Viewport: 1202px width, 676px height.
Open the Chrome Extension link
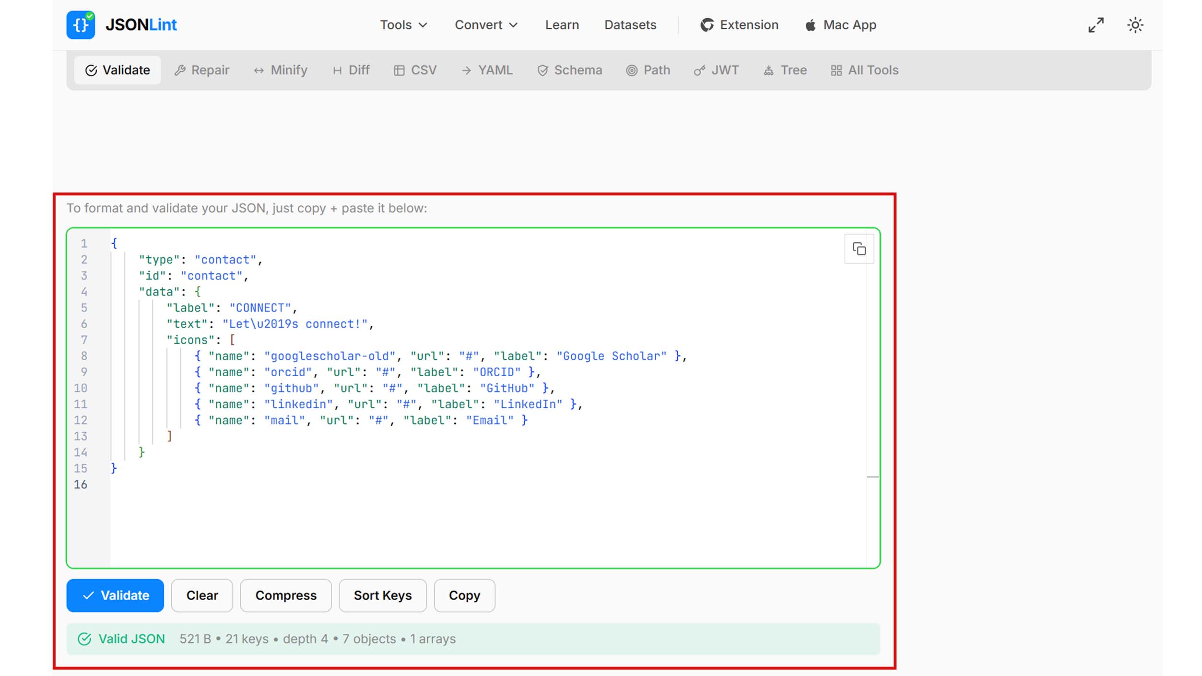[739, 25]
